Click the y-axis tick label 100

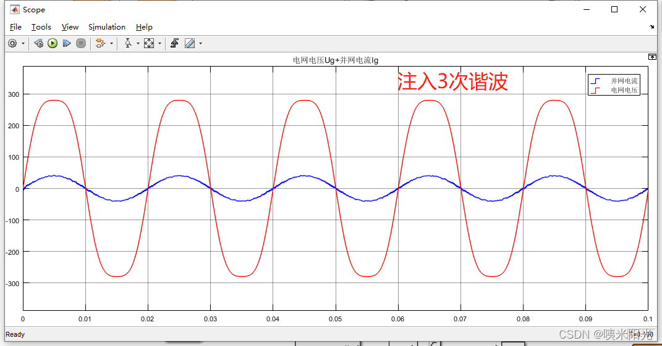[x=14, y=157]
